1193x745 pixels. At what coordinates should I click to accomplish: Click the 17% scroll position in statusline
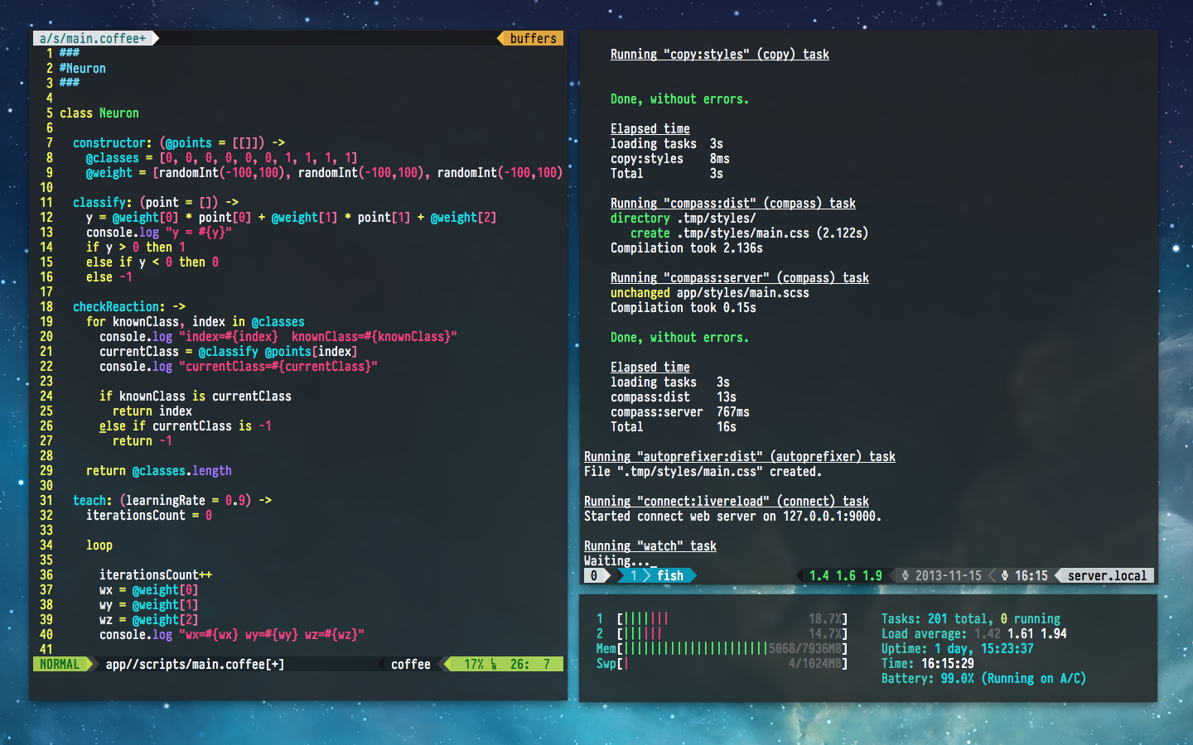click(x=474, y=665)
